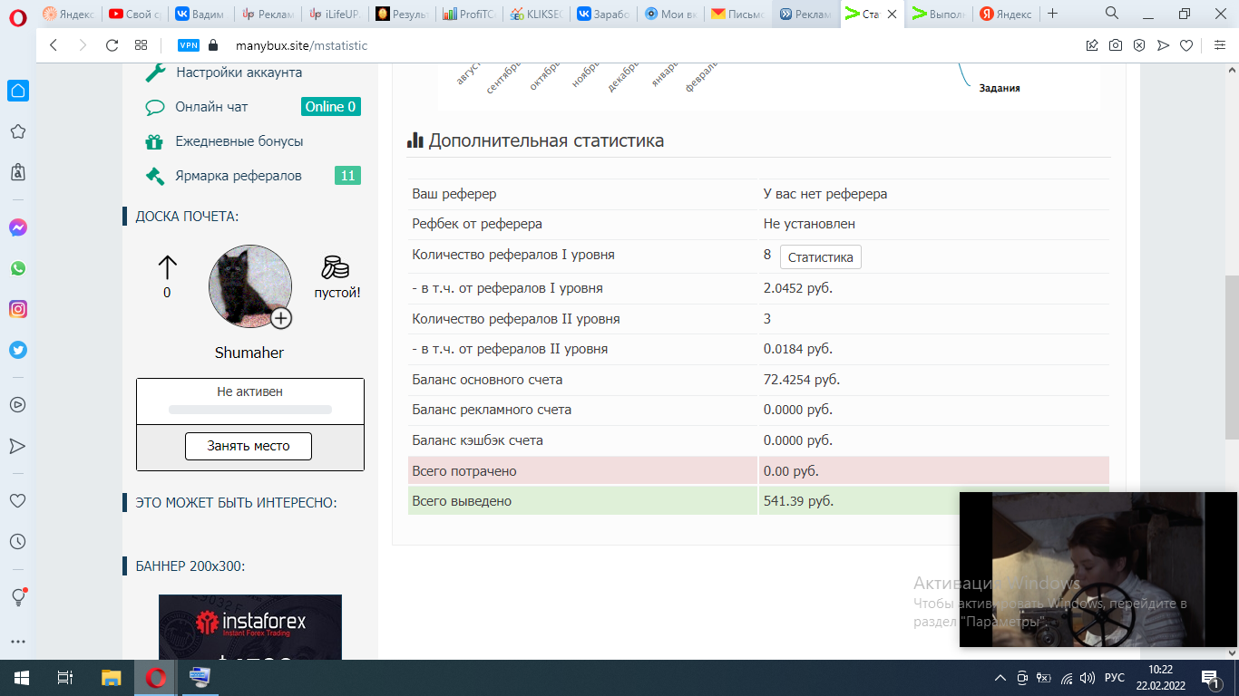Viewport: 1239px width, 696px height.
Task: Open «Ярмарка рефералов» link
Action: pos(239,176)
